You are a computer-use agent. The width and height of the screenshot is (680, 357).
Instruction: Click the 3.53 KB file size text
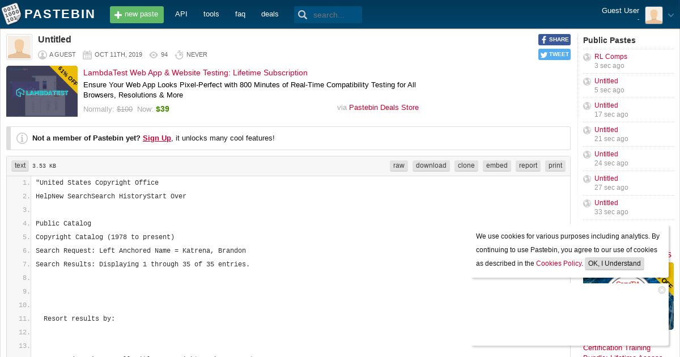(44, 166)
